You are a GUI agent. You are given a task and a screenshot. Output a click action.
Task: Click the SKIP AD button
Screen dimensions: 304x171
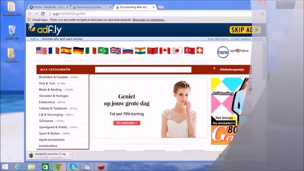point(245,30)
